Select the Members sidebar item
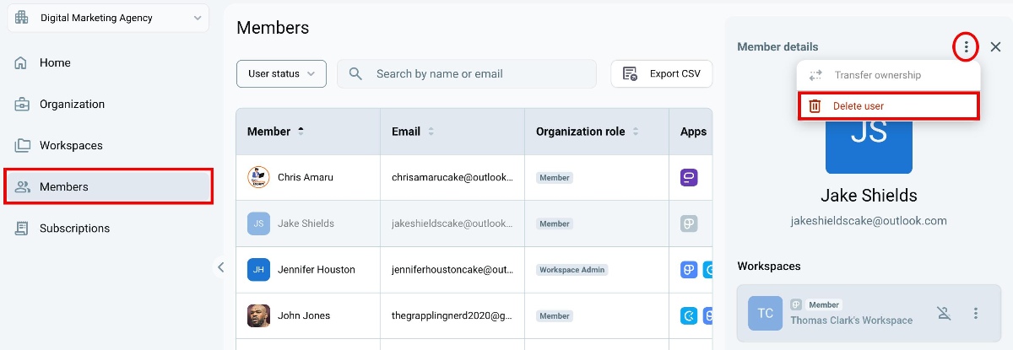This screenshot has height=350, width=1013. 108,186
